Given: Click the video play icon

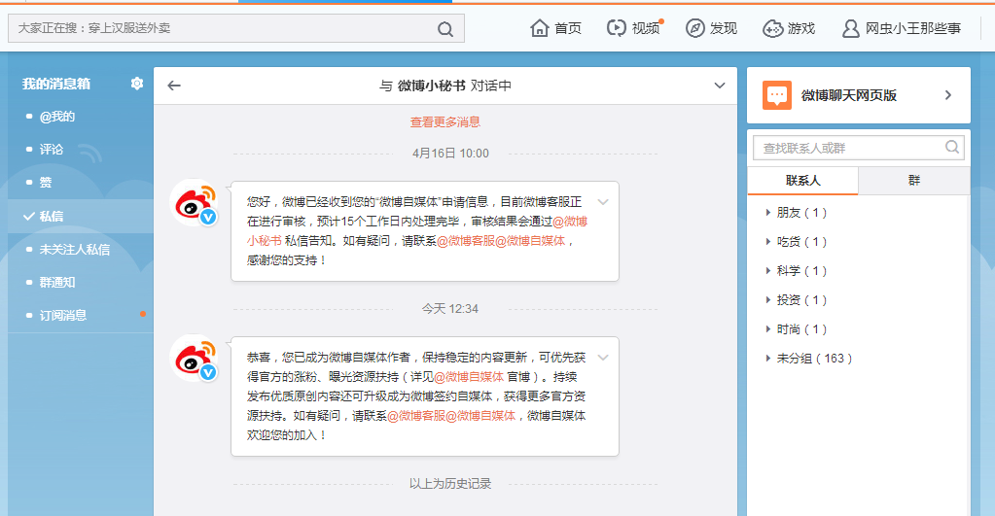Looking at the screenshot, I should (x=617, y=28).
